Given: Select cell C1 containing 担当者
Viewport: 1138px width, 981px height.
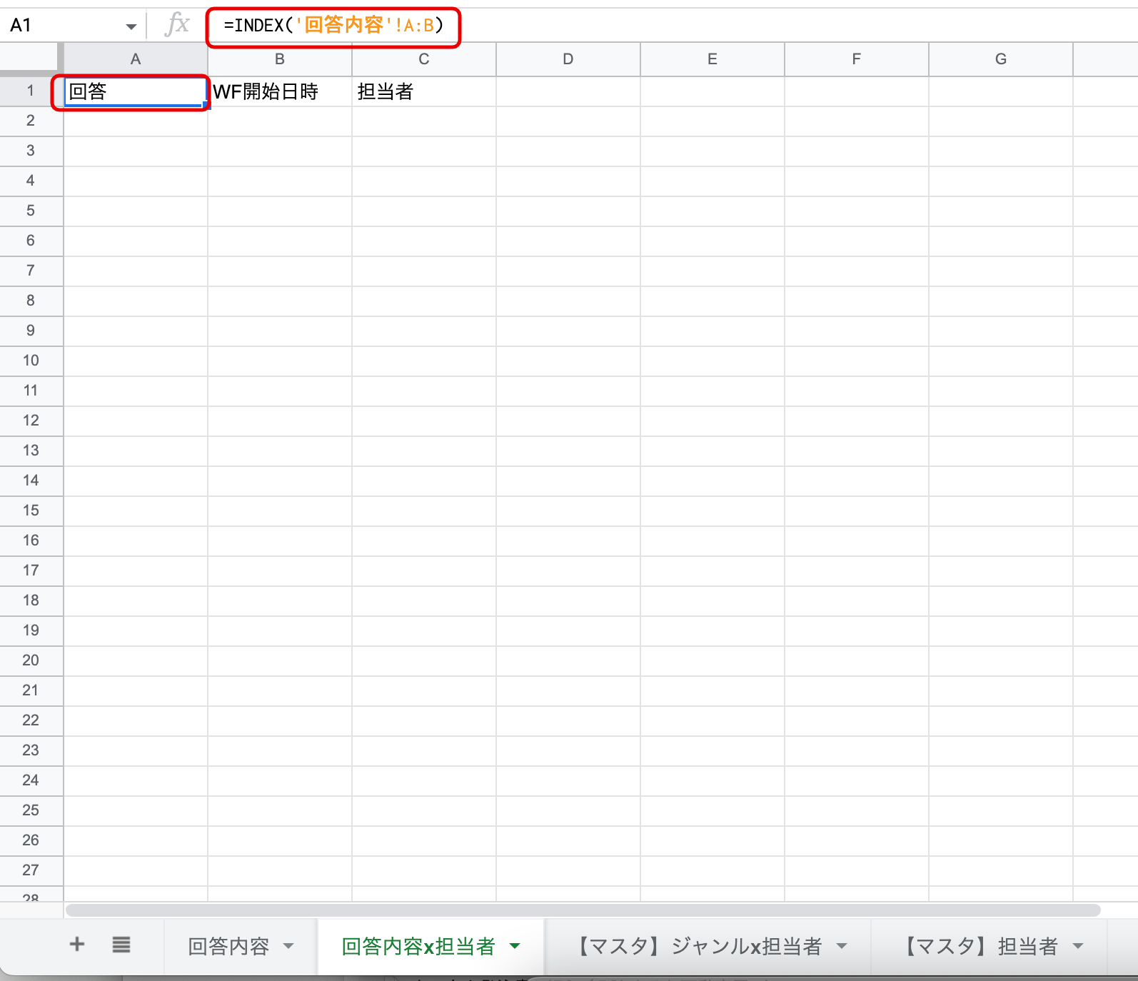Looking at the screenshot, I should (x=424, y=91).
